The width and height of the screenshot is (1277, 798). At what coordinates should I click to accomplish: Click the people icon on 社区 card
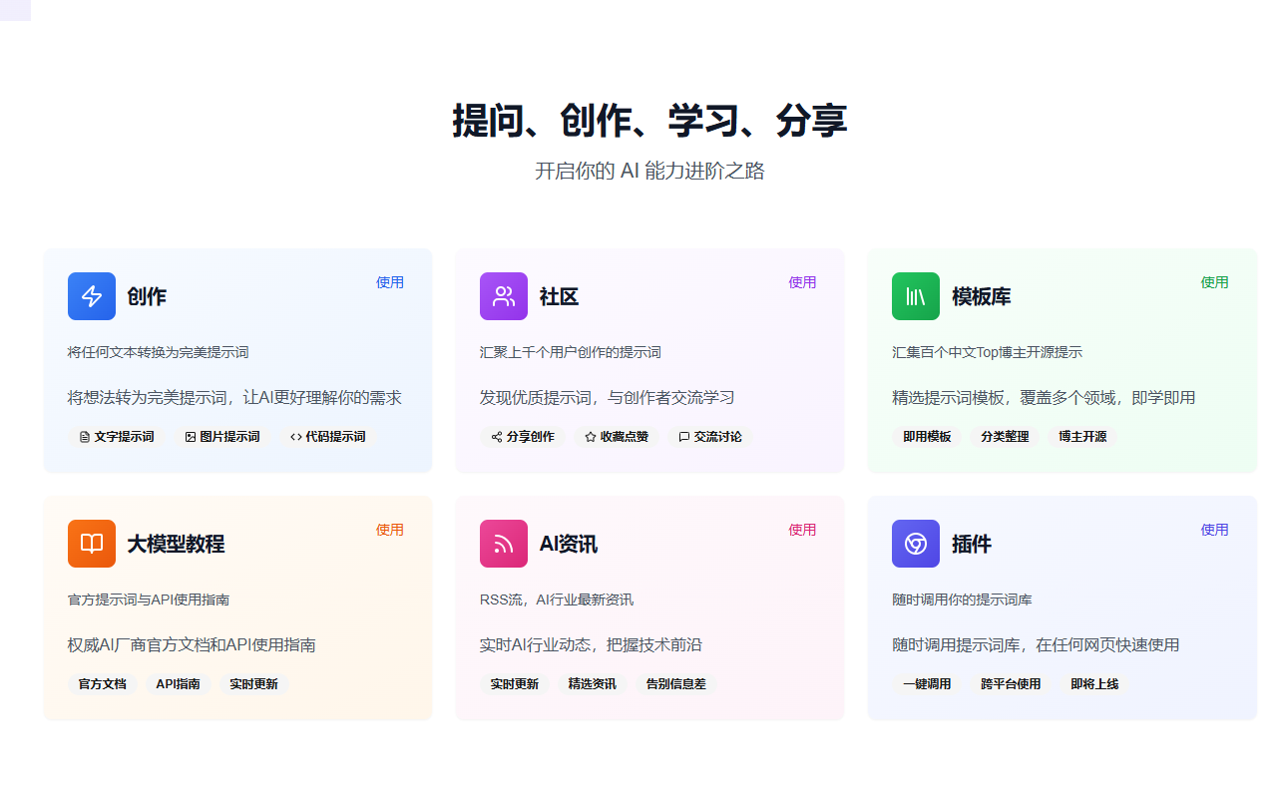click(504, 295)
